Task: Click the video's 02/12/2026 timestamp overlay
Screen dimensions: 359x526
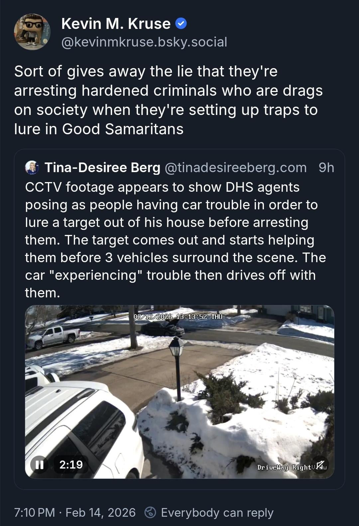Action: [x=178, y=316]
